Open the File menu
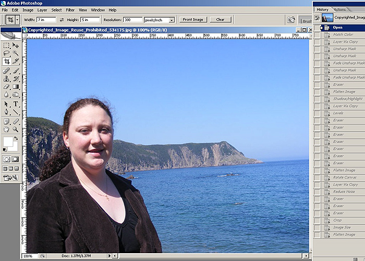 tap(5, 10)
